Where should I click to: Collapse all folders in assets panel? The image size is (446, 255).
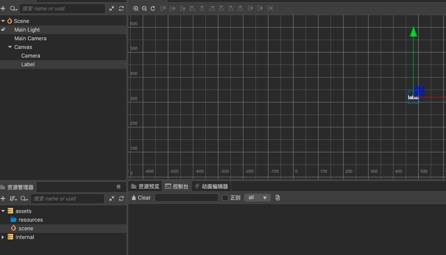click(x=112, y=199)
